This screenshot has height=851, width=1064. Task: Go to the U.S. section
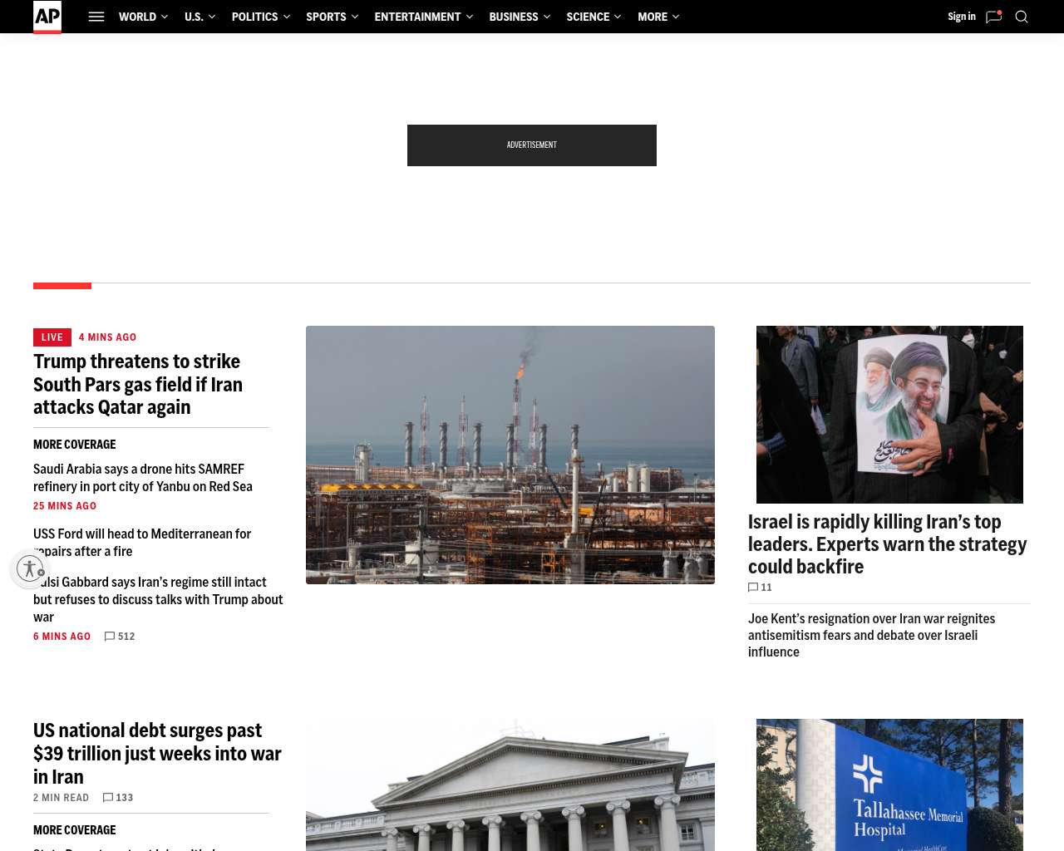(194, 17)
